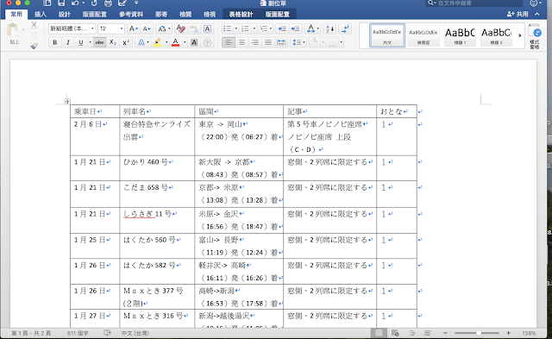Open the 設計 (Design) tab
The height and width of the screenshot is (339, 552).
pyautogui.click(x=65, y=14)
